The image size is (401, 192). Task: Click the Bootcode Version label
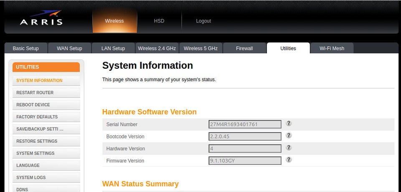(x=125, y=137)
